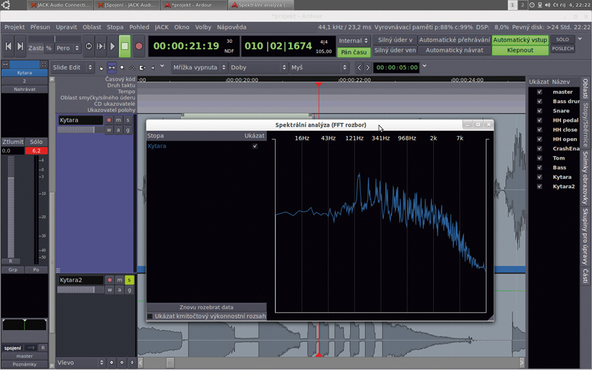This screenshot has height=370, width=592.
Task: Expand the Mřížka vypnuta grid dropdown
Action: (x=200, y=67)
